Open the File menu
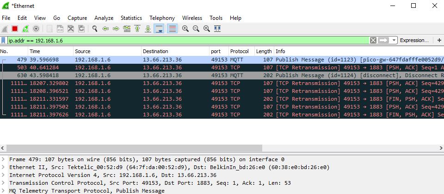444x194 pixels. click(6, 18)
